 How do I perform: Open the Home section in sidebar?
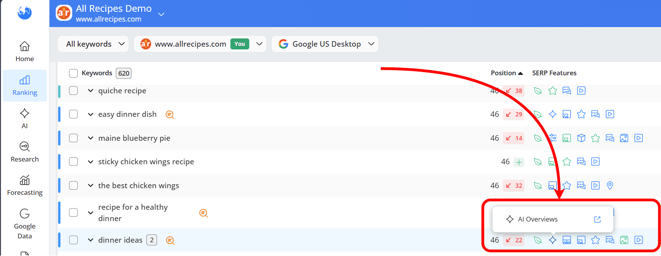[25, 52]
